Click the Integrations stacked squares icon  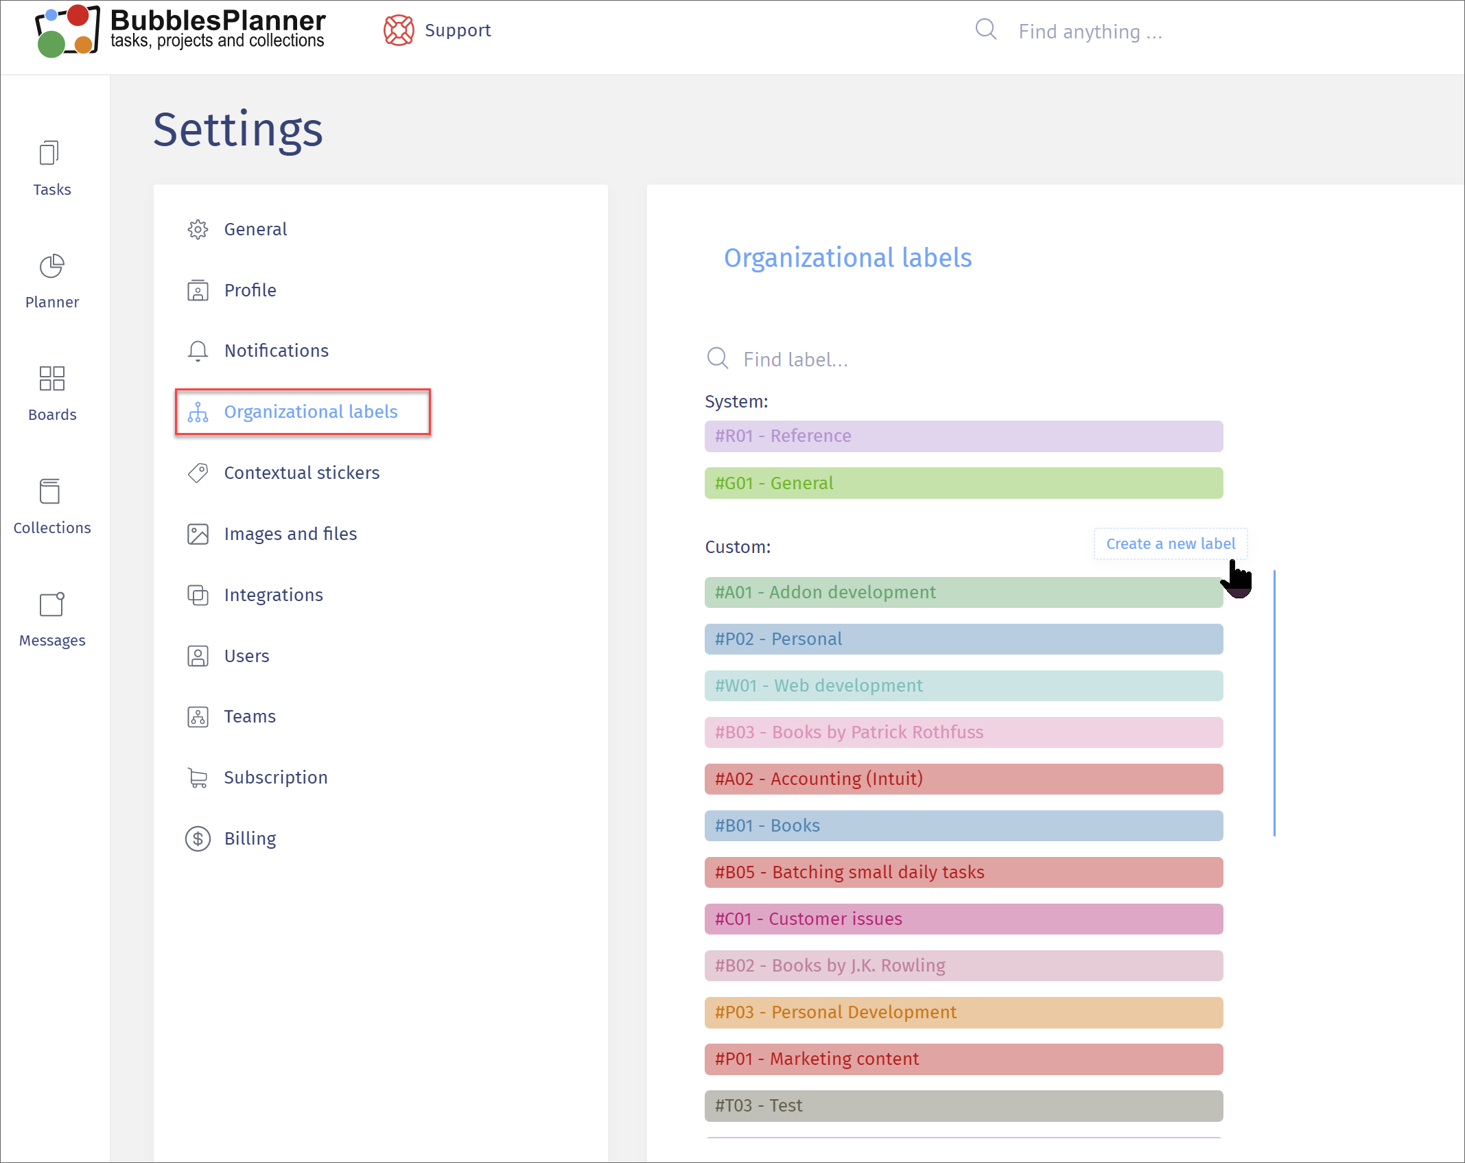198,595
